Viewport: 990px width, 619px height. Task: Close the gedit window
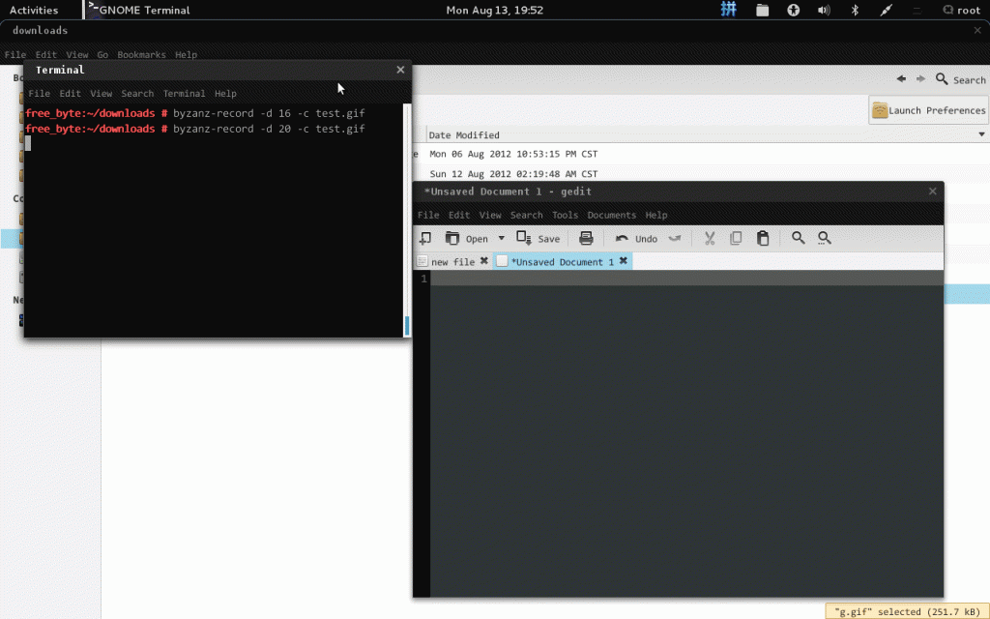[933, 191]
